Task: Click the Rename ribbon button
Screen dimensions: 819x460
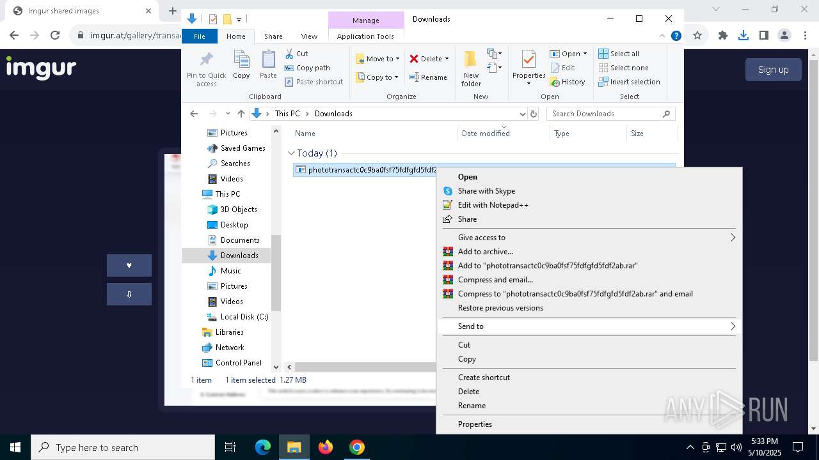Action: [x=428, y=77]
